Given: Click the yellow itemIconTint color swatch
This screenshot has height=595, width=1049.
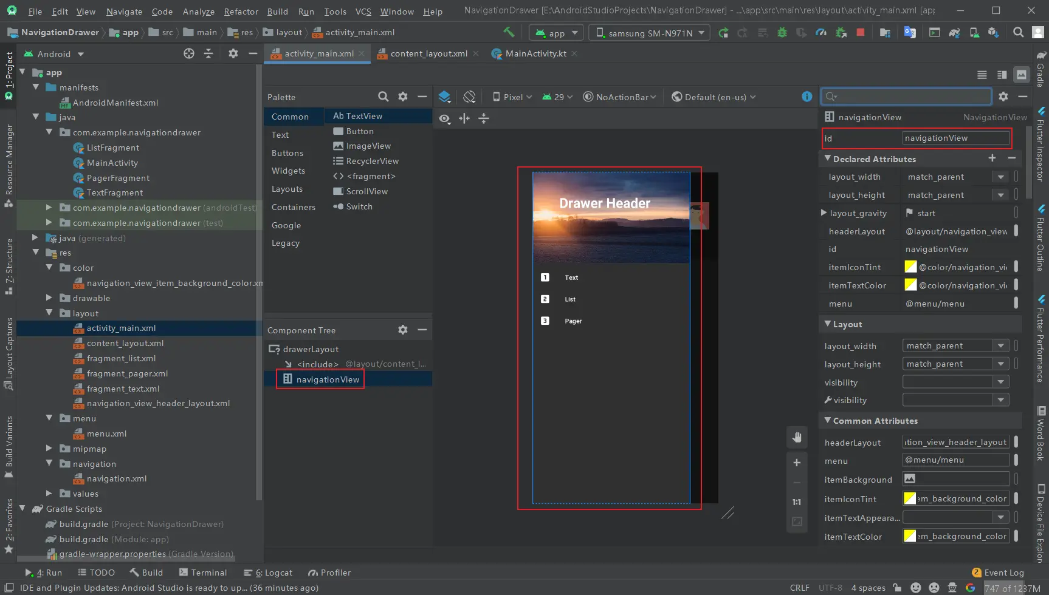Looking at the screenshot, I should 910,267.
